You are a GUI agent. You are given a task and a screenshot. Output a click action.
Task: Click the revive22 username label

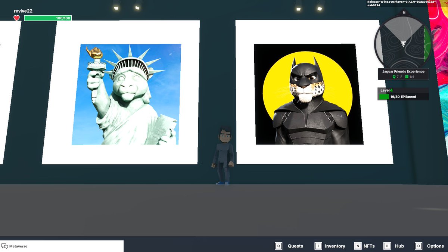pyautogui.click(x=23, y=11)
